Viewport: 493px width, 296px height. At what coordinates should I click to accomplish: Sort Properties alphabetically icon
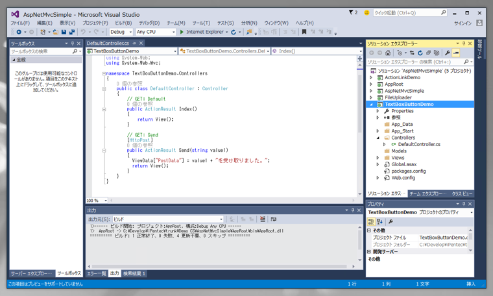[x=380, y=221]
